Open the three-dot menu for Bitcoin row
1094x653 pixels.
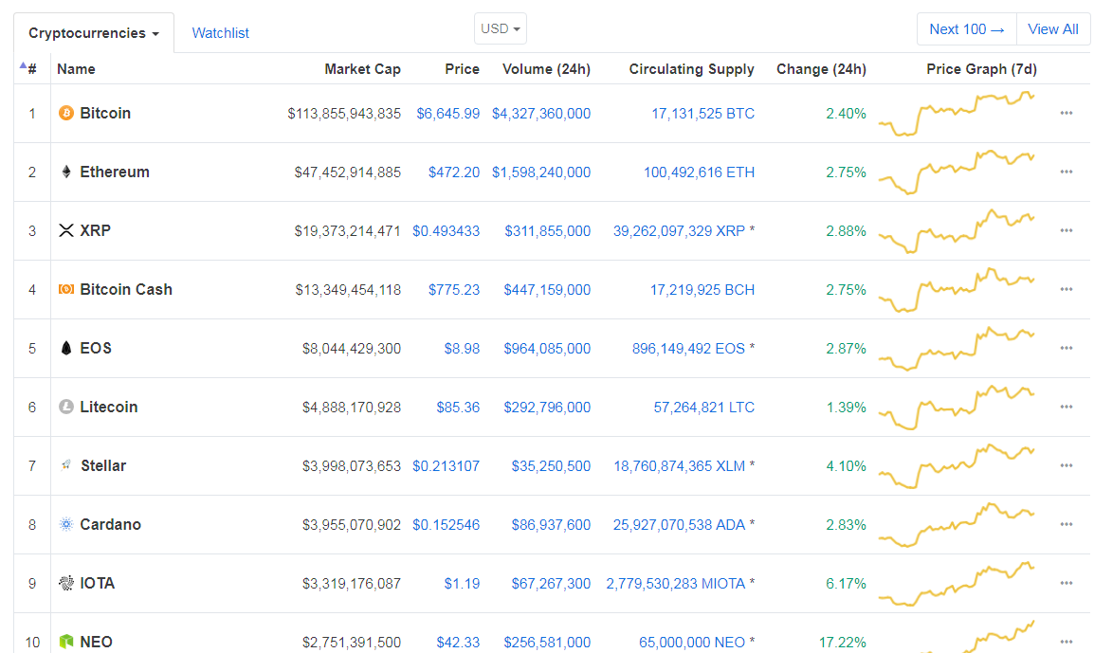click(1067, 113)
